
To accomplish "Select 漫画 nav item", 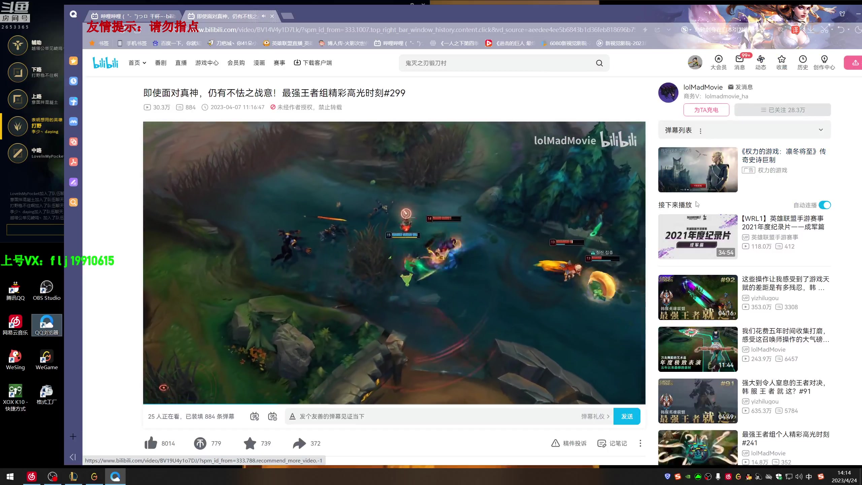I will (259, 63).
